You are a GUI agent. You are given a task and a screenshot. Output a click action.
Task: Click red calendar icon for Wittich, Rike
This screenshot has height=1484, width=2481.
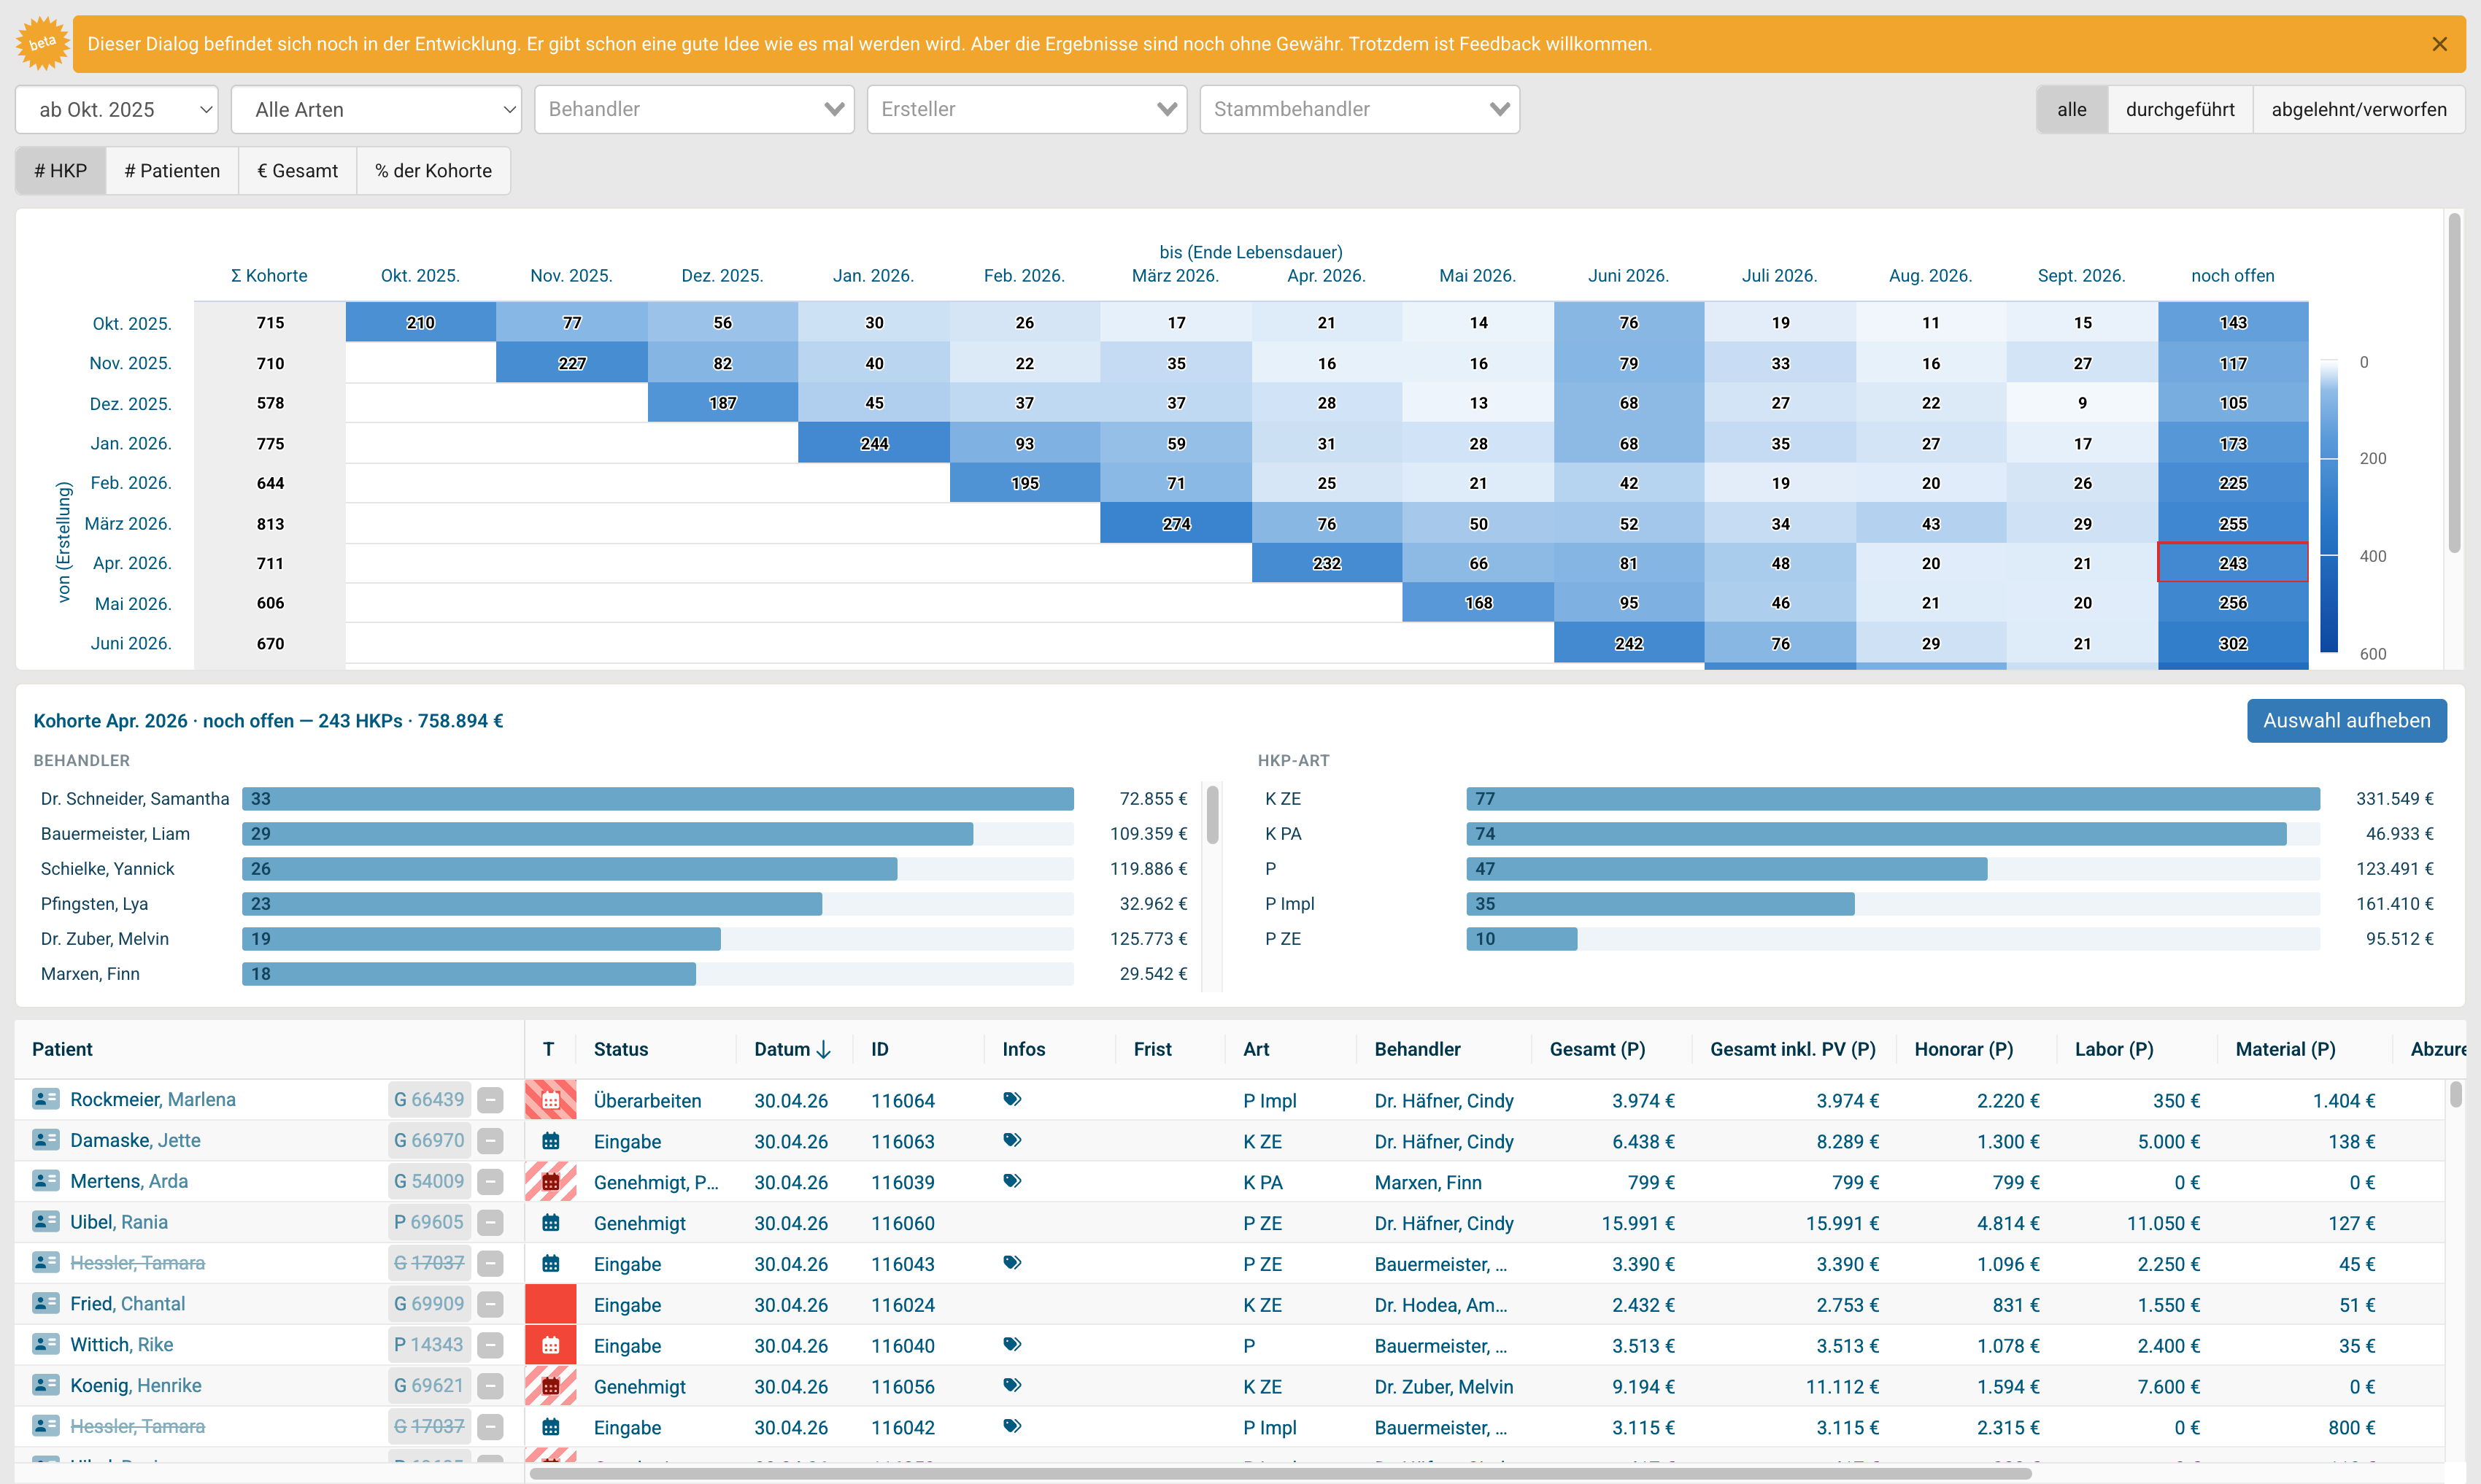click(x=550, y=1345)
